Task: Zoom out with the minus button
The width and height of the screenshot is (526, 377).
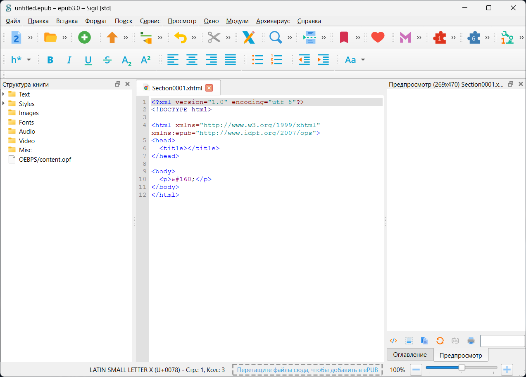Action: point(416,370)
